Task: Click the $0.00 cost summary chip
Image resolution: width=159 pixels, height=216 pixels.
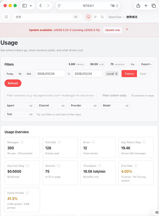Action: (x=97, y=64)
